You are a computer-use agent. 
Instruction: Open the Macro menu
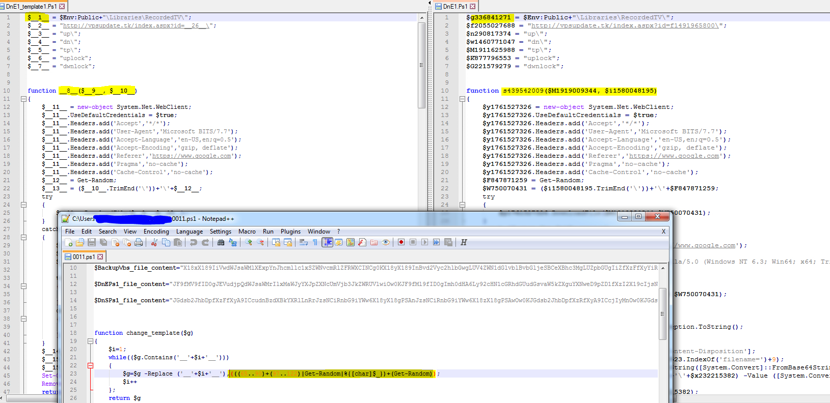coord(247,232)
